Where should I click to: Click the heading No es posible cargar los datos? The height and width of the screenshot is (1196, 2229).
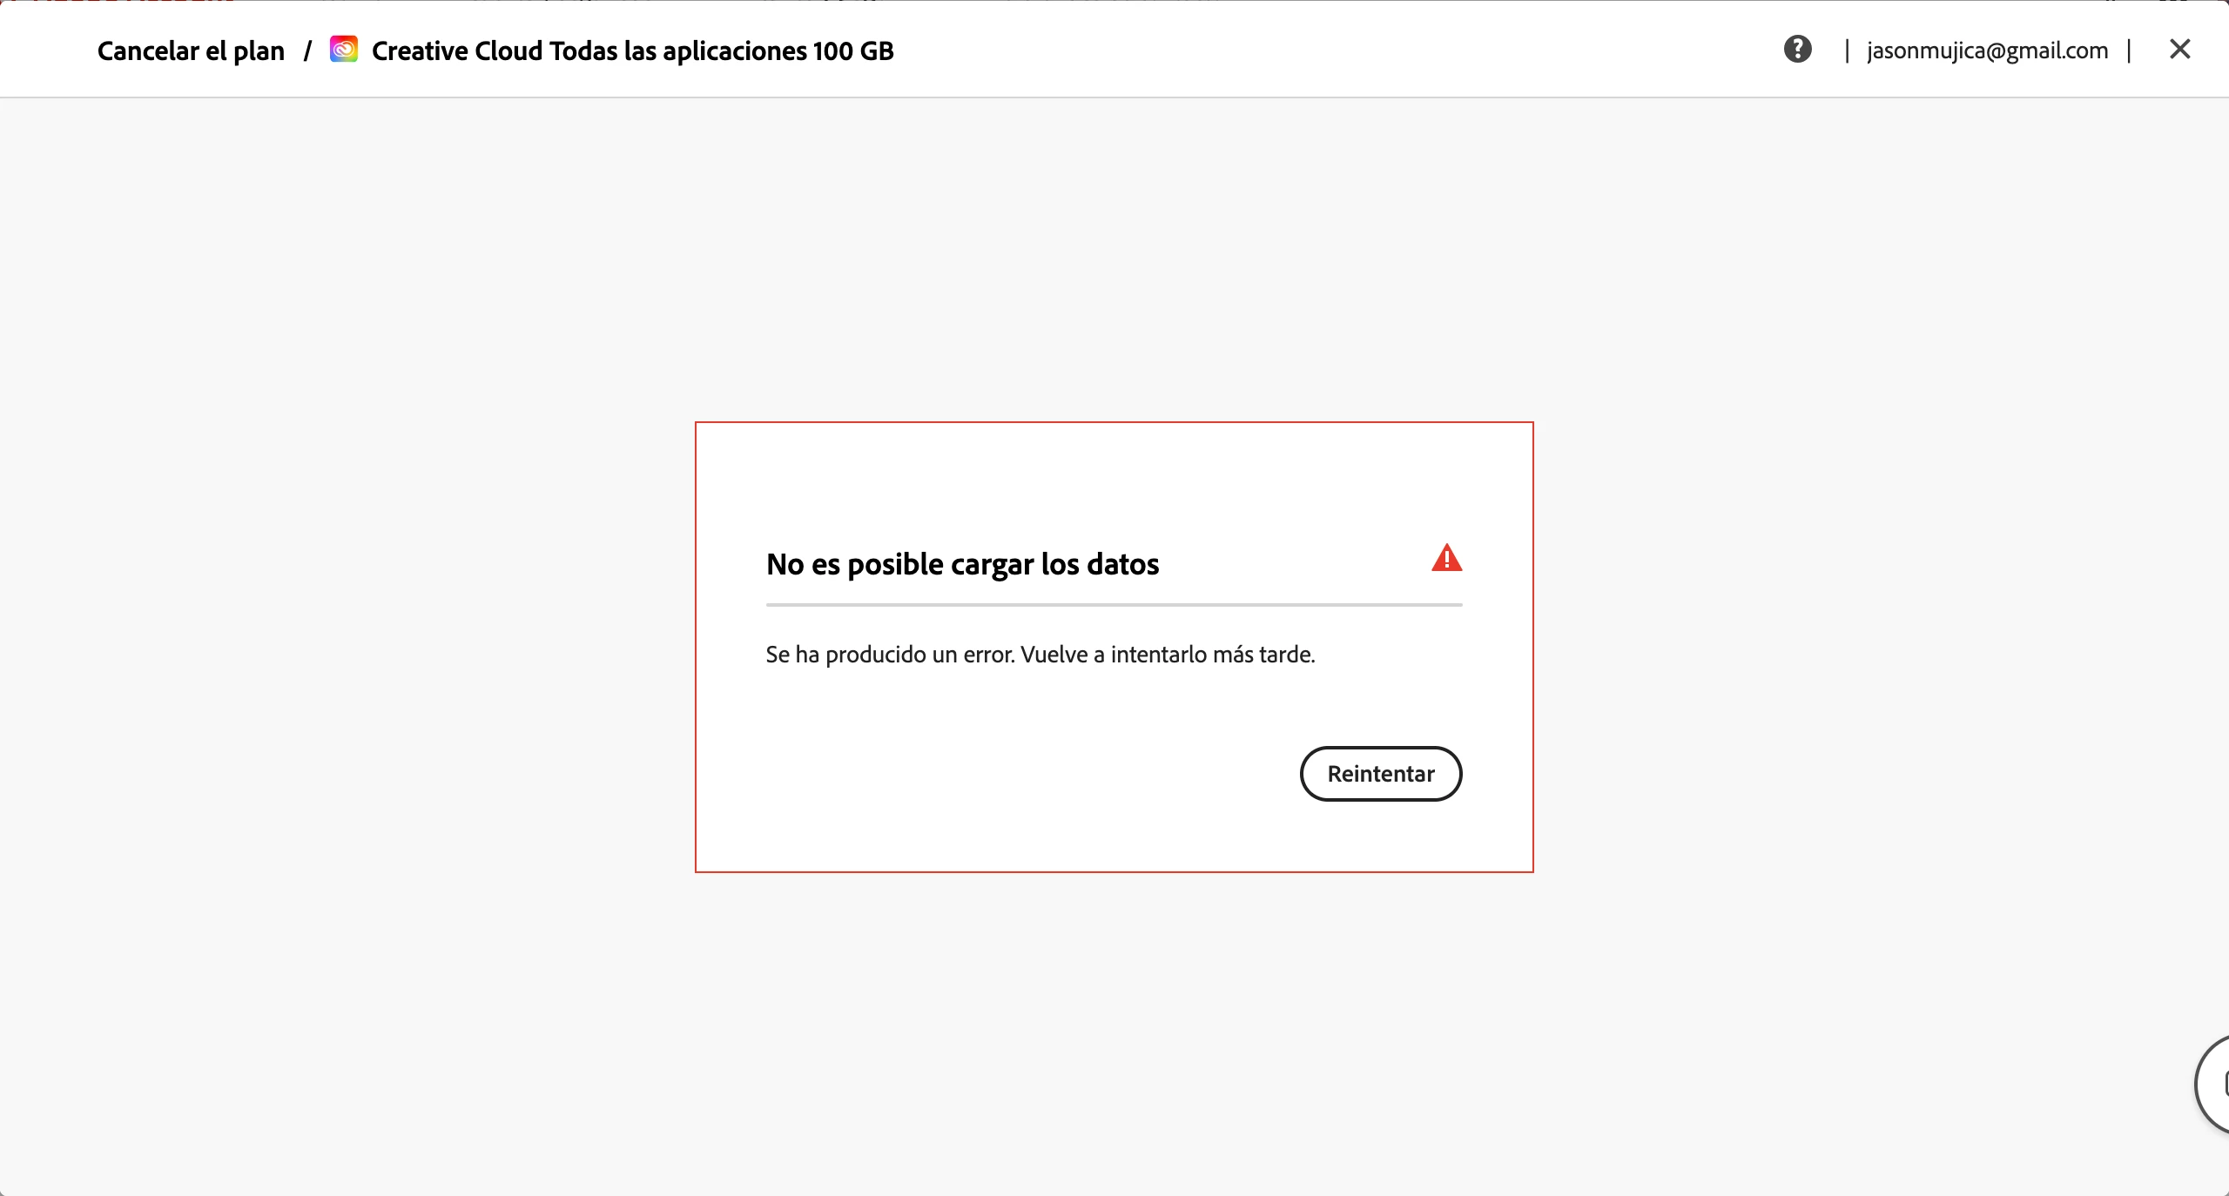click(962, 565)
